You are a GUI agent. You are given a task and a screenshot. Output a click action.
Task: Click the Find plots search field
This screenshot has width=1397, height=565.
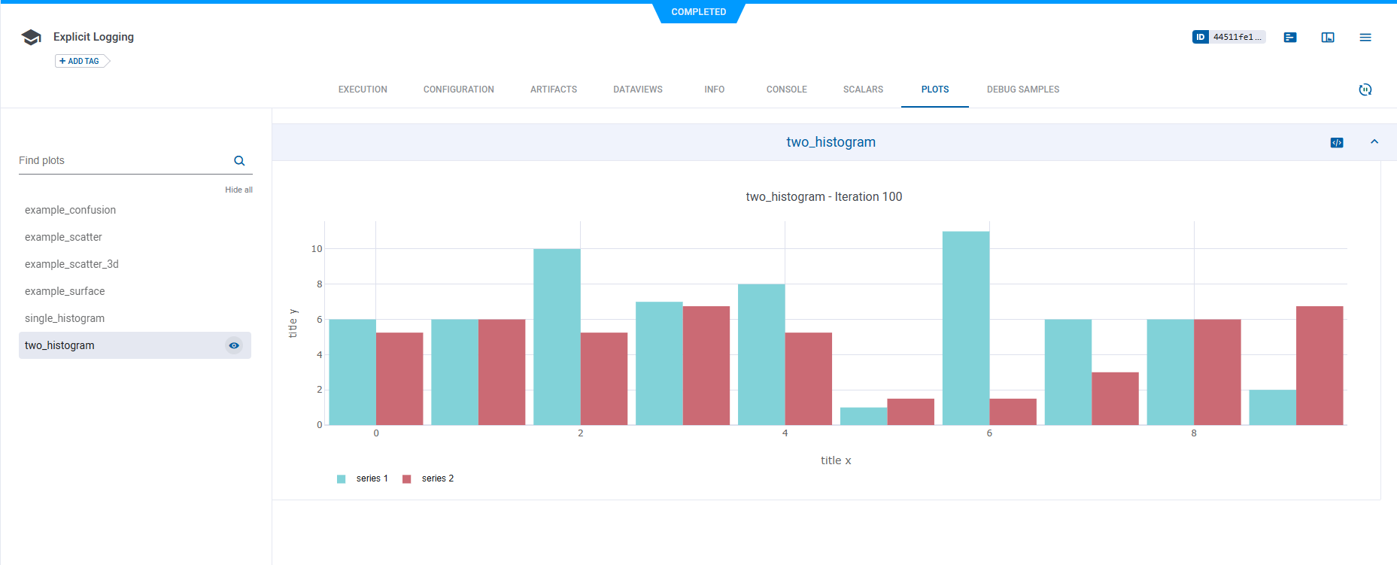pos(120,161)
